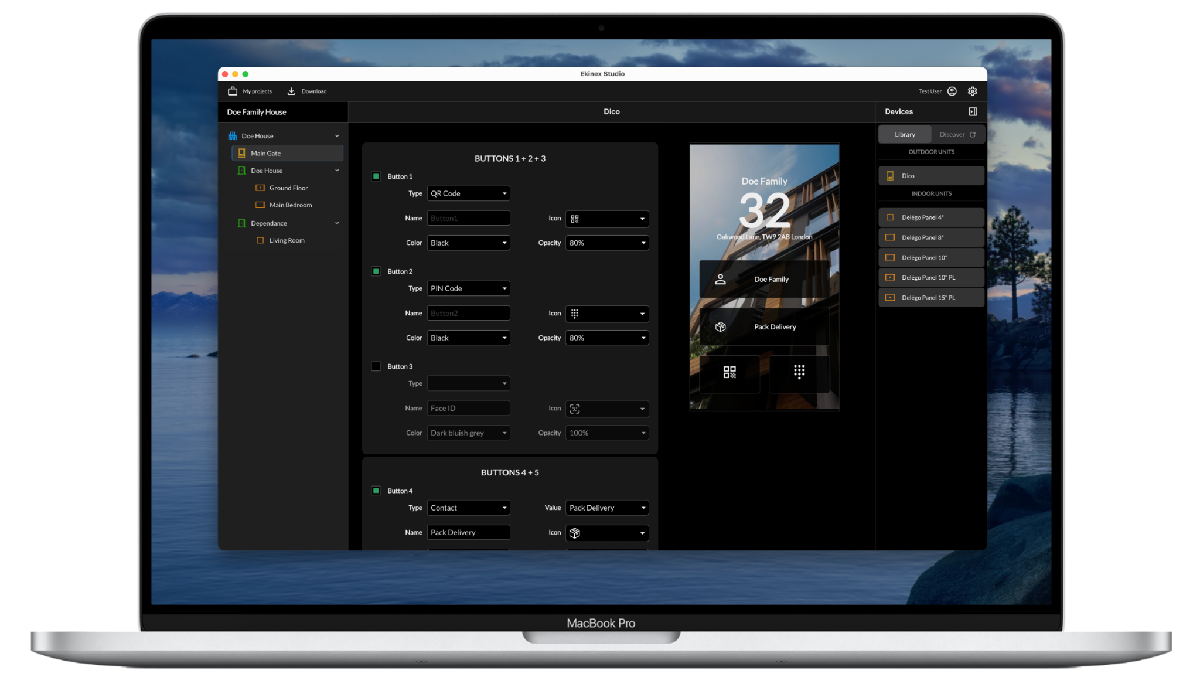This screenshot has width=1200, height=694.
Task: Click the Doe House building icon
Action: (233, 136)
